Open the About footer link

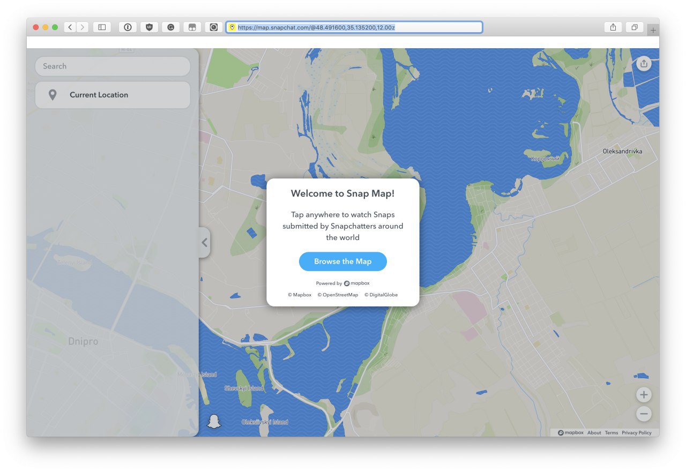pyautogui.click(x=594, y=433)
